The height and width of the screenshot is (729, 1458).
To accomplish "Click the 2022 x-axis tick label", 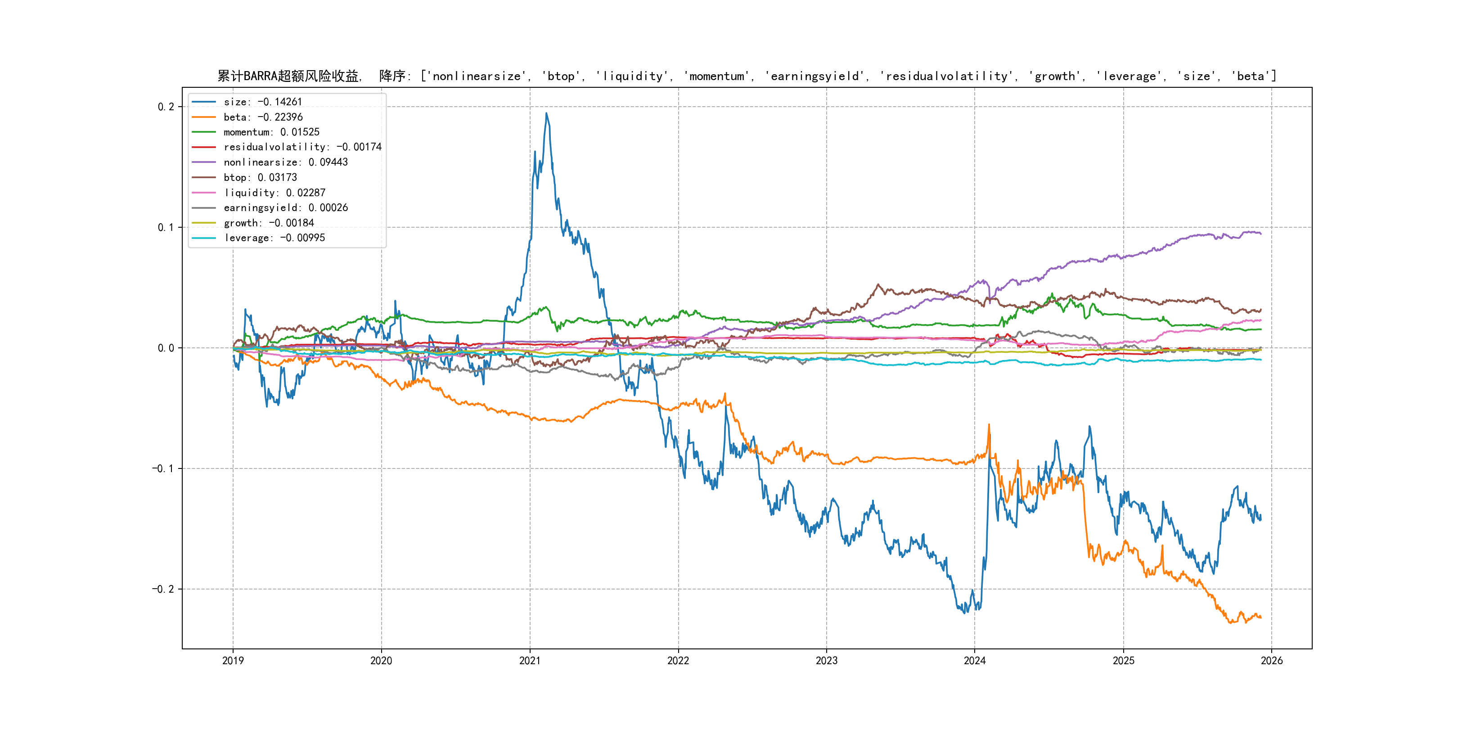I will pyautogui.click(x=678, y=661).
